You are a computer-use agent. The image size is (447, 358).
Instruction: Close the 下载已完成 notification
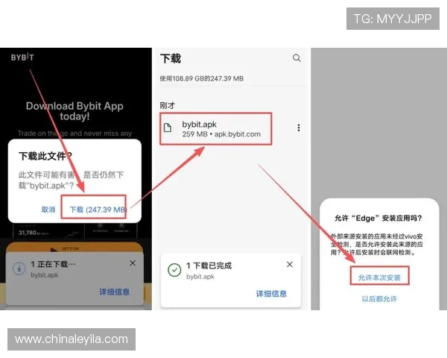290,264
